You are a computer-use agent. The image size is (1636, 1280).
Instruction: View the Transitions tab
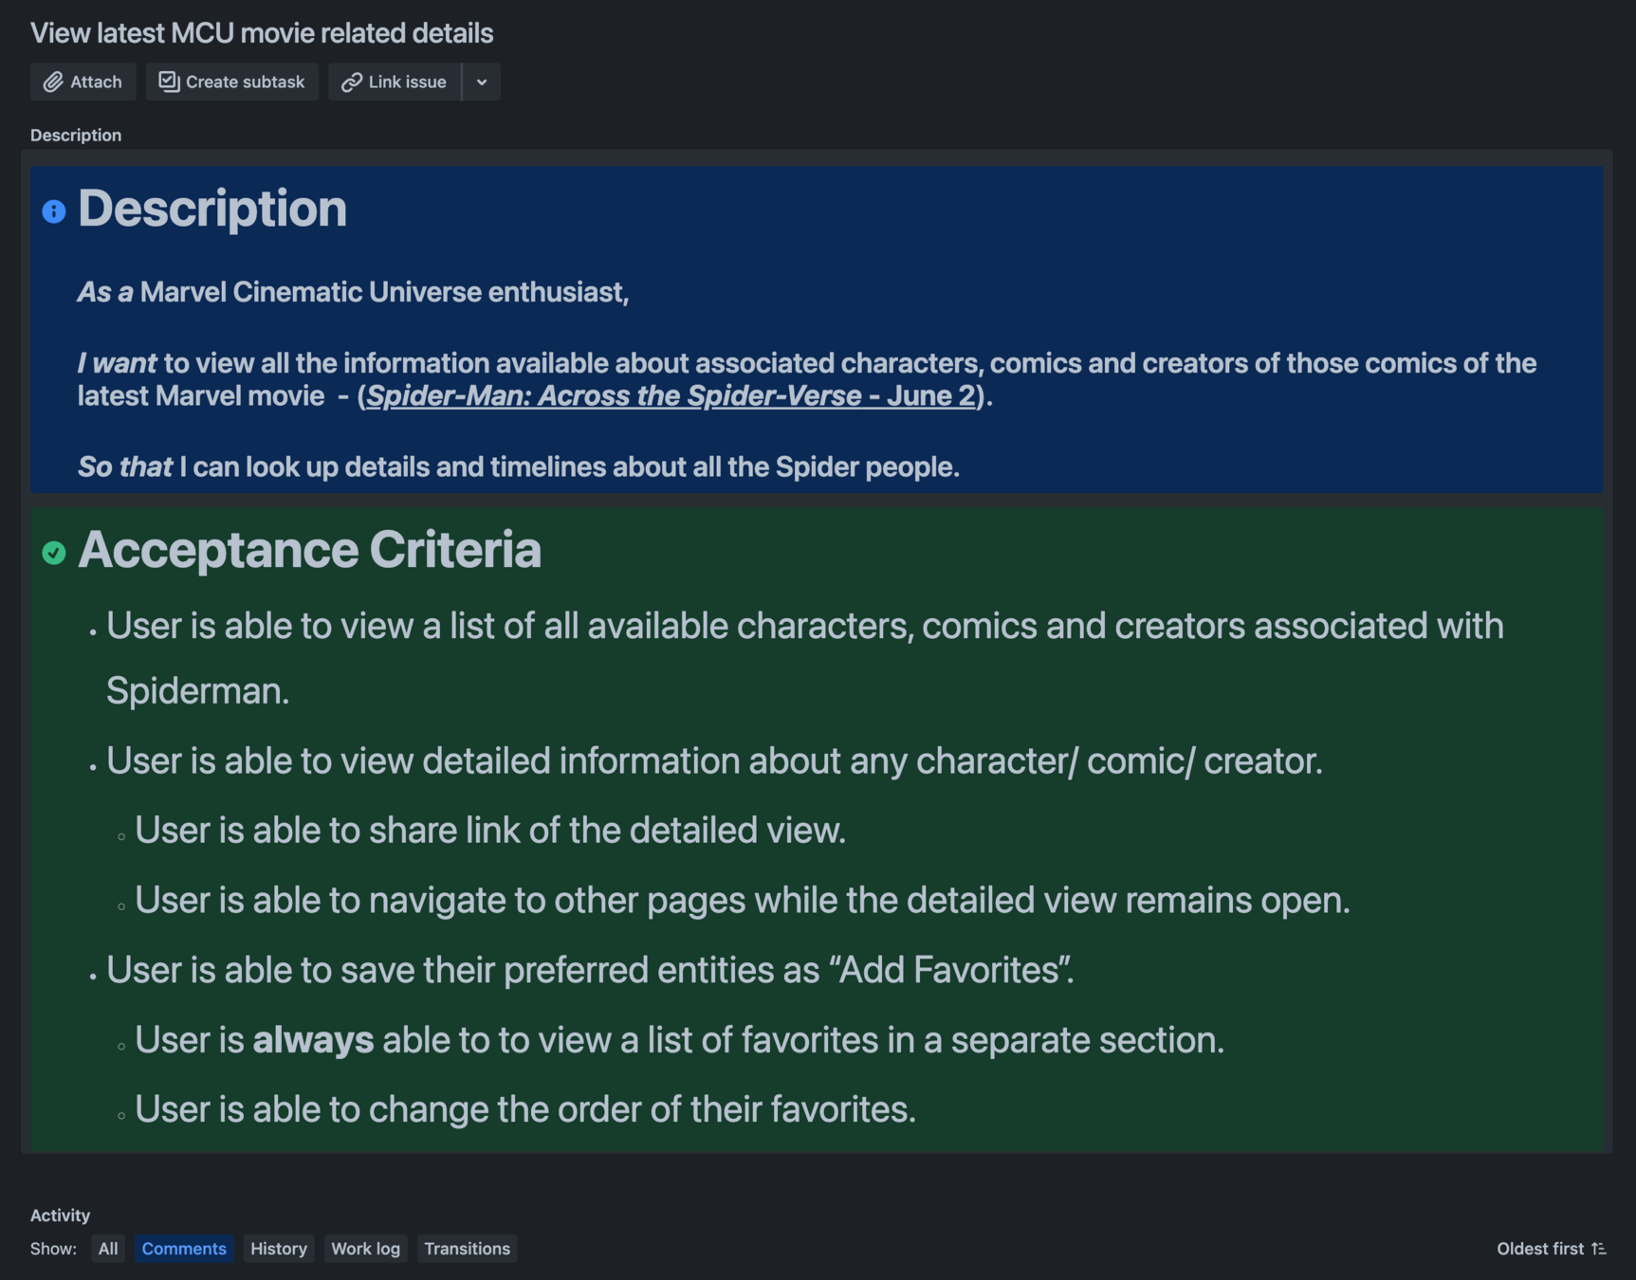tap(467, 1249)
